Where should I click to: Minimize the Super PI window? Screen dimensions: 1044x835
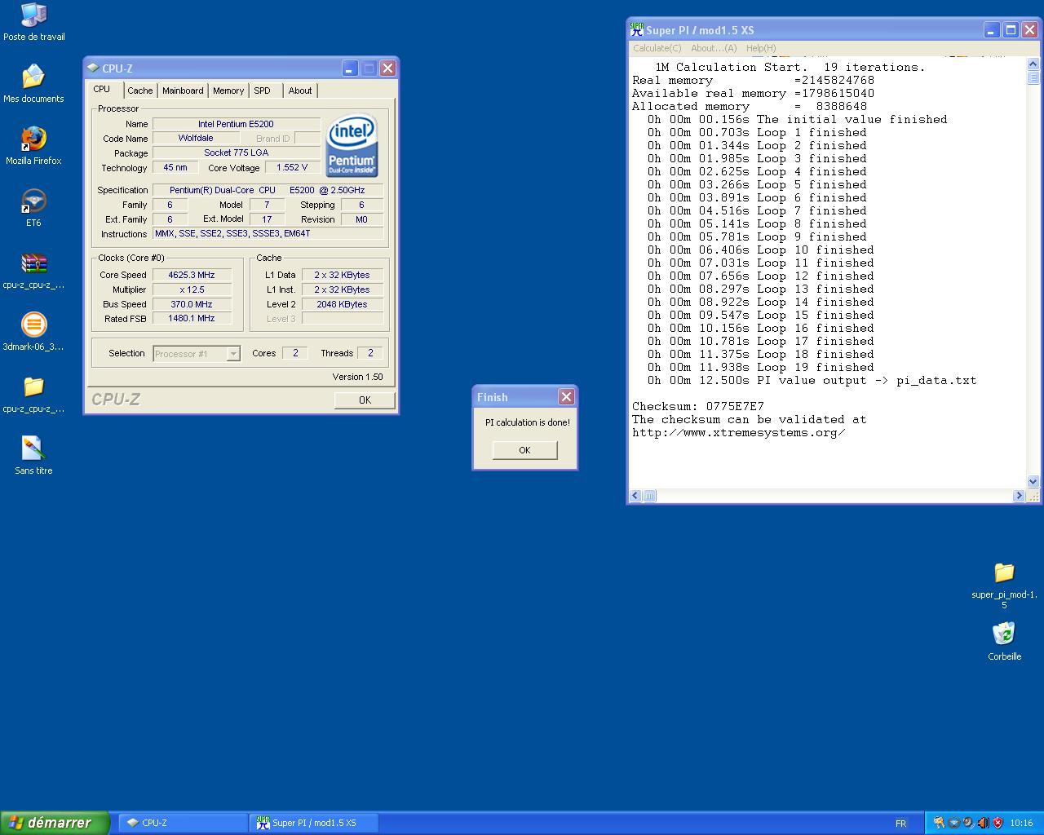[990, 30]
